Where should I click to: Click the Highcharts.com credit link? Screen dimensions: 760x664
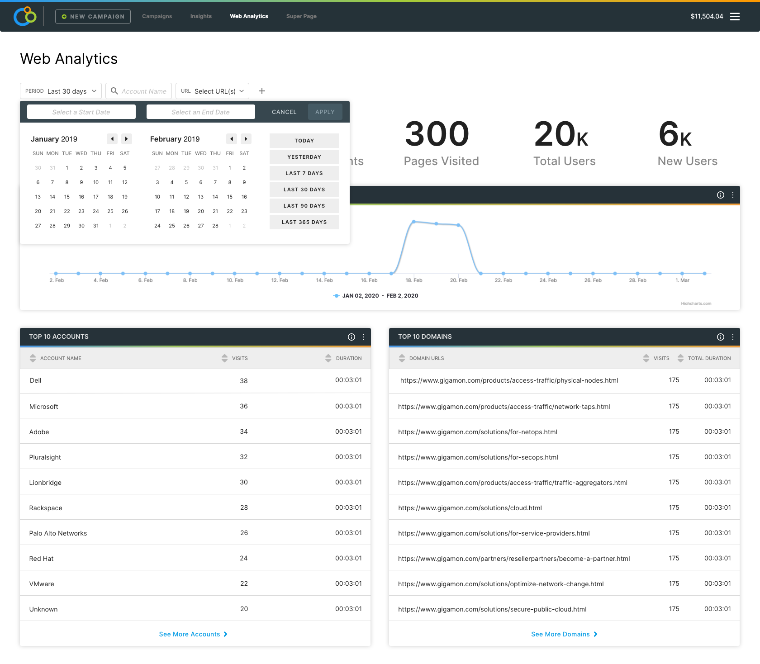[696, 304]
